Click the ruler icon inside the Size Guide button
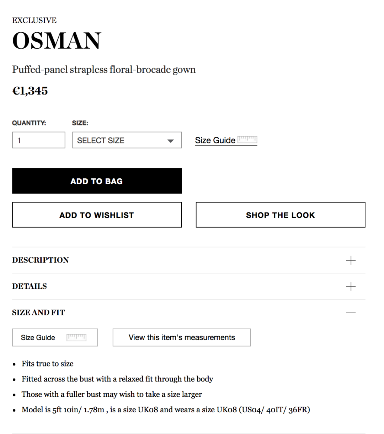The height and width of the screenshot is (434, 384). pos(76,337)
